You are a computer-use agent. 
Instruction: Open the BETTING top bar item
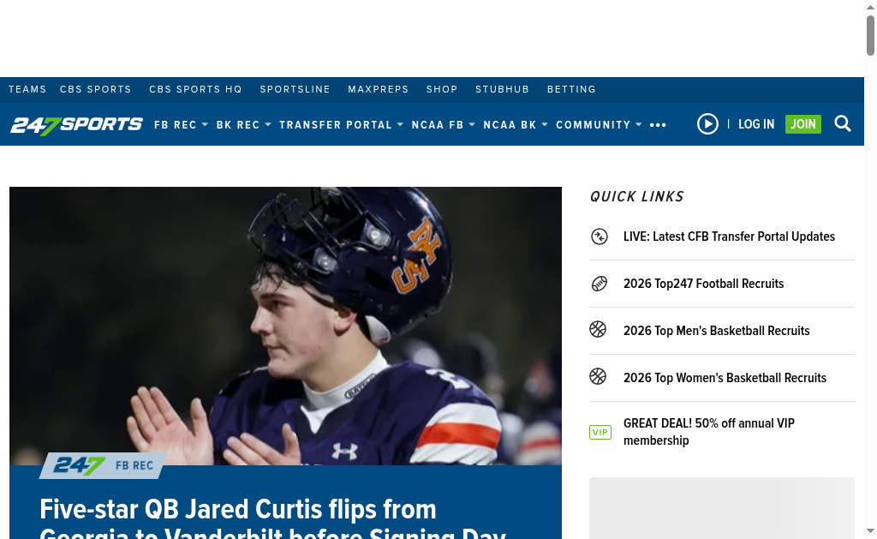[571, 90]
